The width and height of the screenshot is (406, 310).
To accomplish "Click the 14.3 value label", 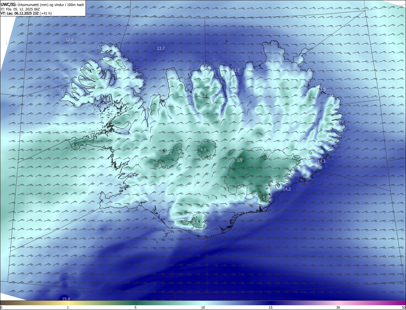I will (321, 161).
